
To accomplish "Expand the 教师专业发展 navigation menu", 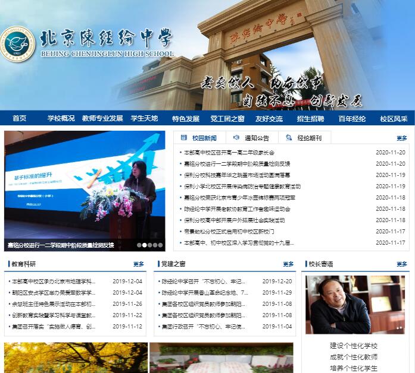I will pos(102,118).
